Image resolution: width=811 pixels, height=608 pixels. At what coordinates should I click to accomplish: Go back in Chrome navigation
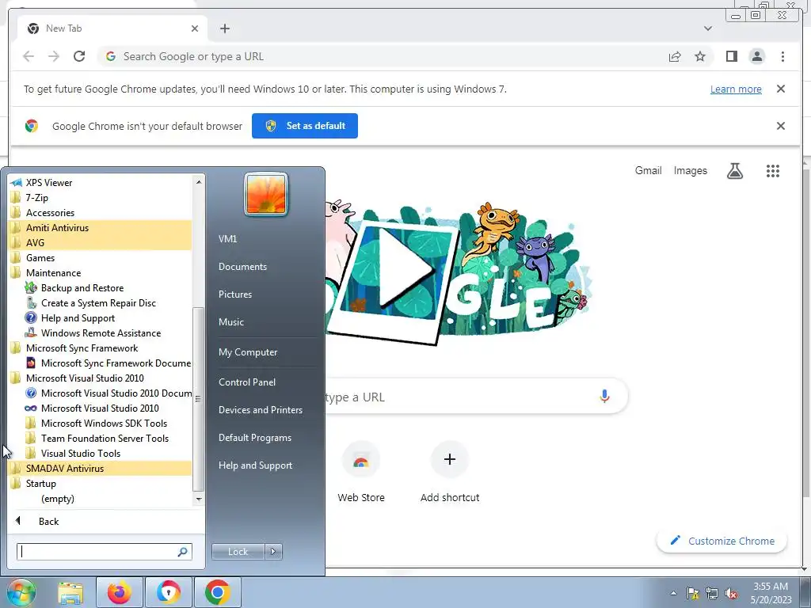[29, 56]
